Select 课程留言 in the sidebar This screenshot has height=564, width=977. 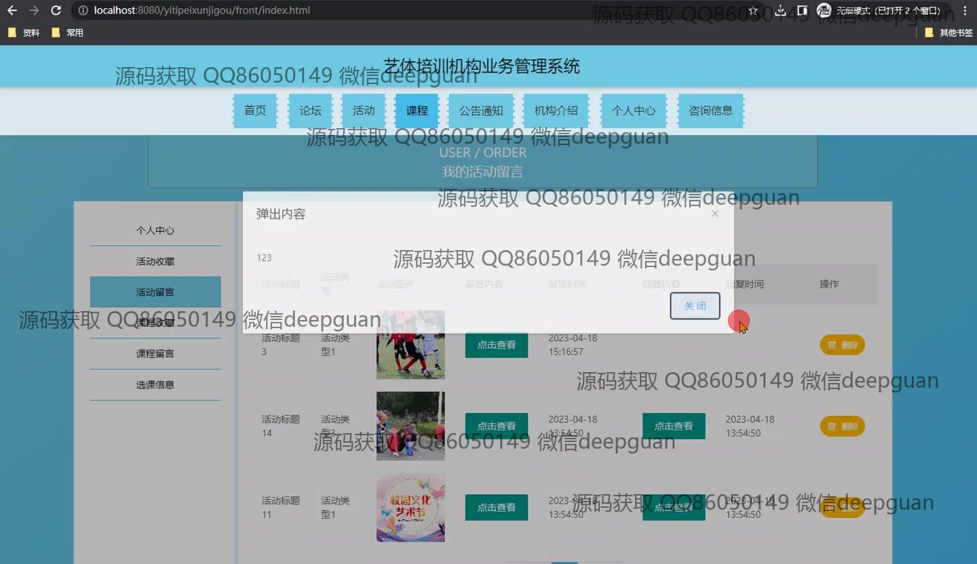point(155,354)
